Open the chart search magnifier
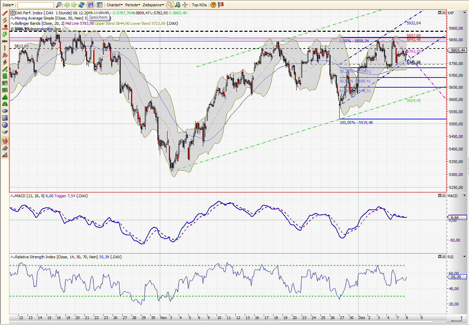The width and height of the screenshot is (469, 325). [58, 5]
